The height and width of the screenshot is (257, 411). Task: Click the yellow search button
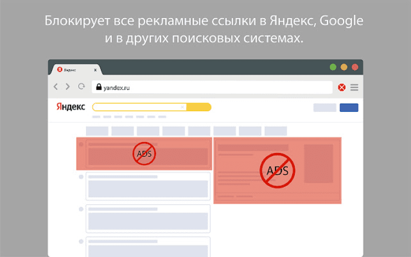tap(199, 107)
